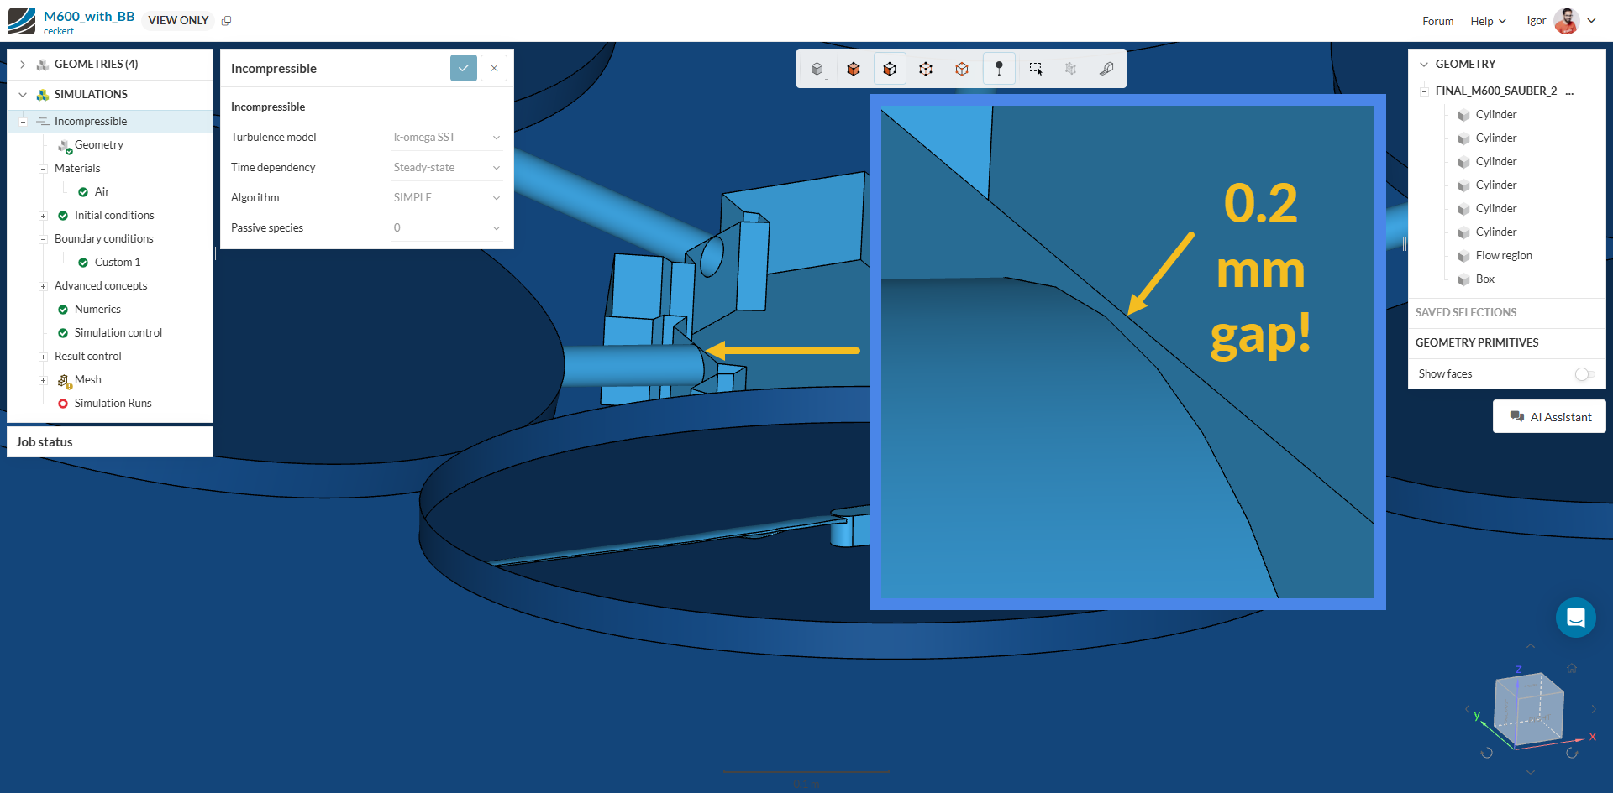The width and height of the screenshot is (1613, 793).
Task: Confirm Incompressible settings with checkmark button
Action: (463, 68)
